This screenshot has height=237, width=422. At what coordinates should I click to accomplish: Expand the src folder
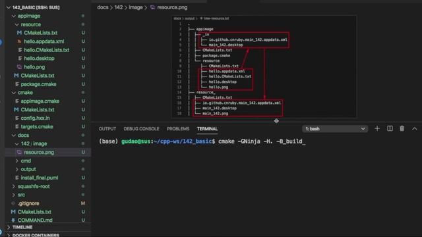tap(13, 195)
